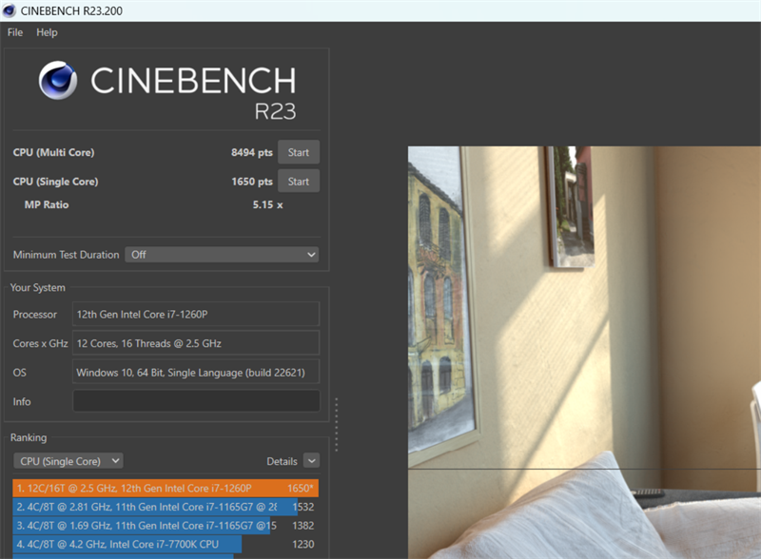Click the Minimum Test Duration label
The image size is (761, 559).
66,255
